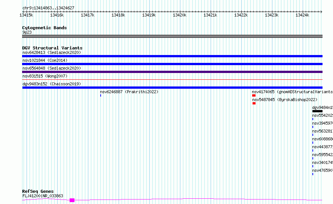Select the small blue mark under nsv6246887

pyautogui.click(x=101, y=95)
